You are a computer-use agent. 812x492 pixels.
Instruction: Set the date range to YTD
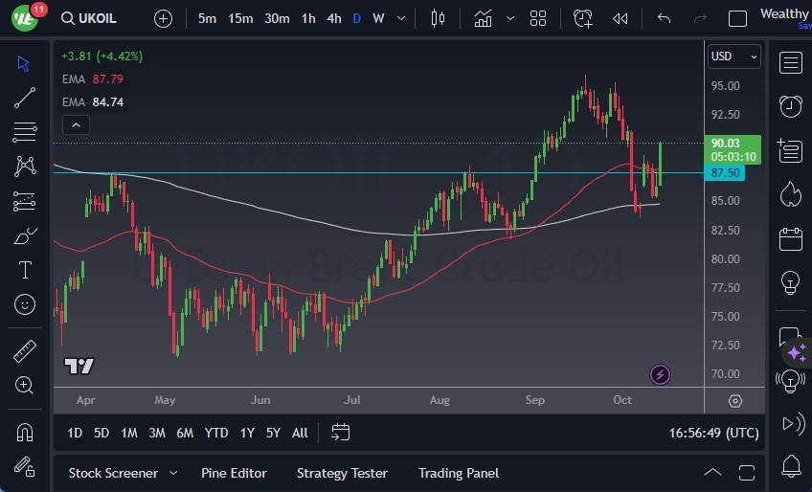216,433
